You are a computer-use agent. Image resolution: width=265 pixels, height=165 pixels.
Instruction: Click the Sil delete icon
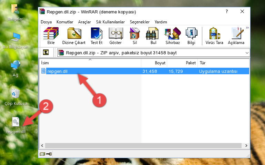coord(135,36)
